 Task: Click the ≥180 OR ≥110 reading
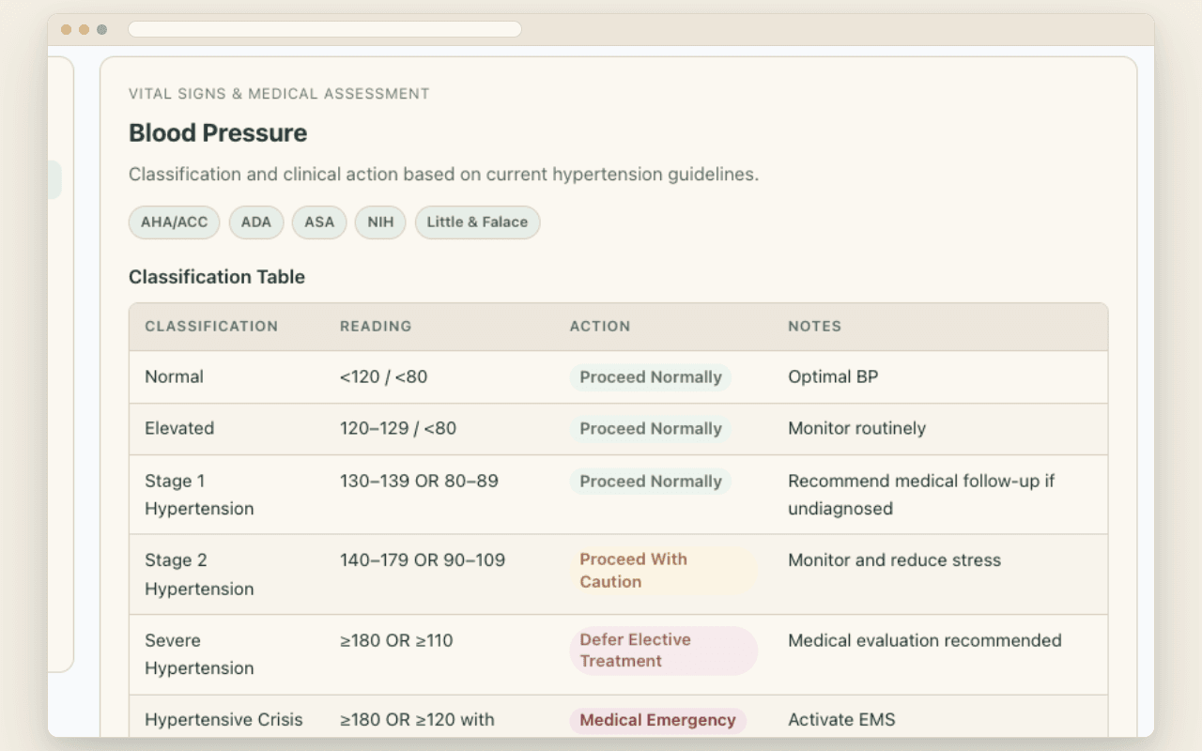click(396, 640)
